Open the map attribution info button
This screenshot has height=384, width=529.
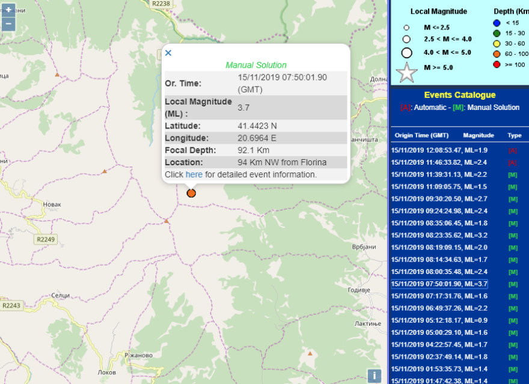(x=374, y=376)
